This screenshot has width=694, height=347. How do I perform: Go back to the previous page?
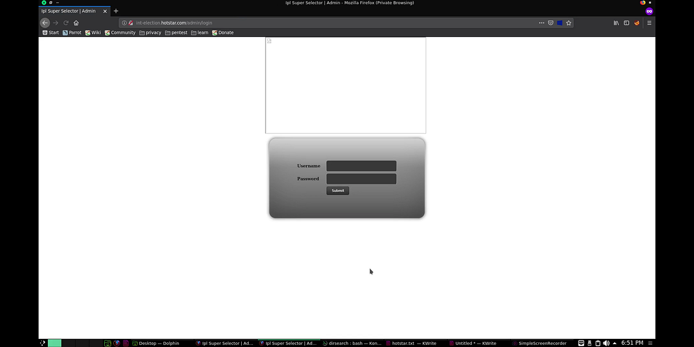click(45, 23)
